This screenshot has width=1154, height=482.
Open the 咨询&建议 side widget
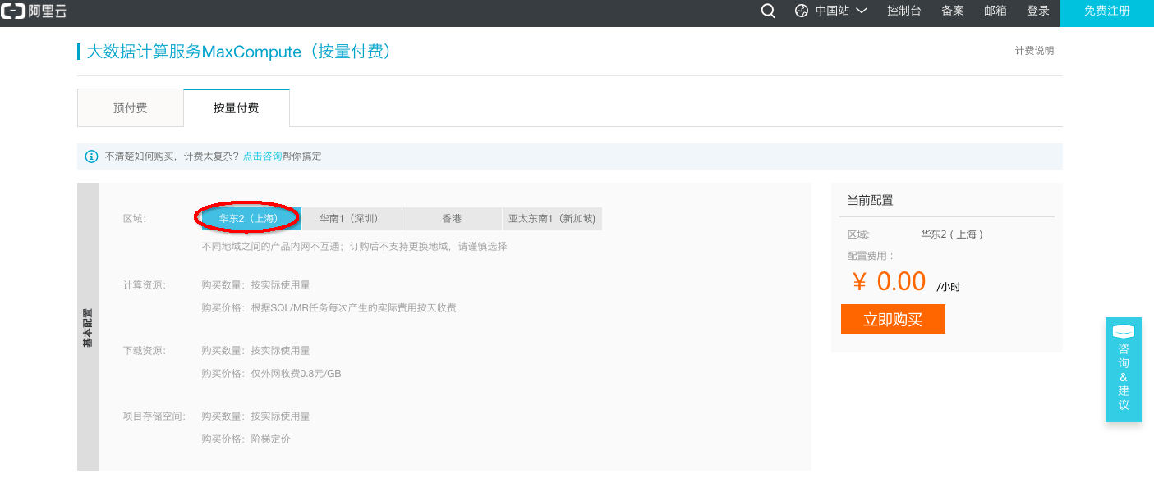point(1124,370)
